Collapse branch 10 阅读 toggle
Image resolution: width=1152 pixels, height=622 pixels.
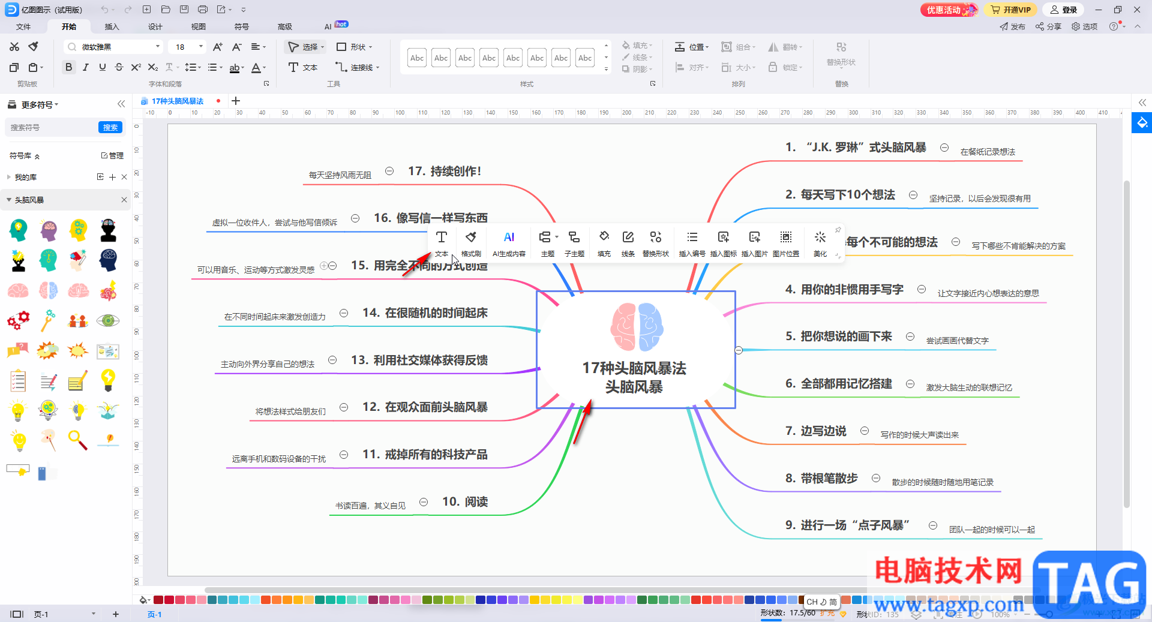click(424, 502)
